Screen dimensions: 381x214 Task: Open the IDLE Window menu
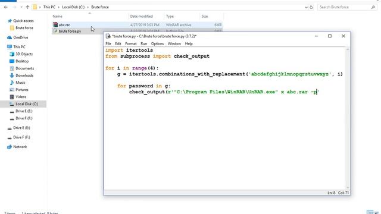(174, 43)
